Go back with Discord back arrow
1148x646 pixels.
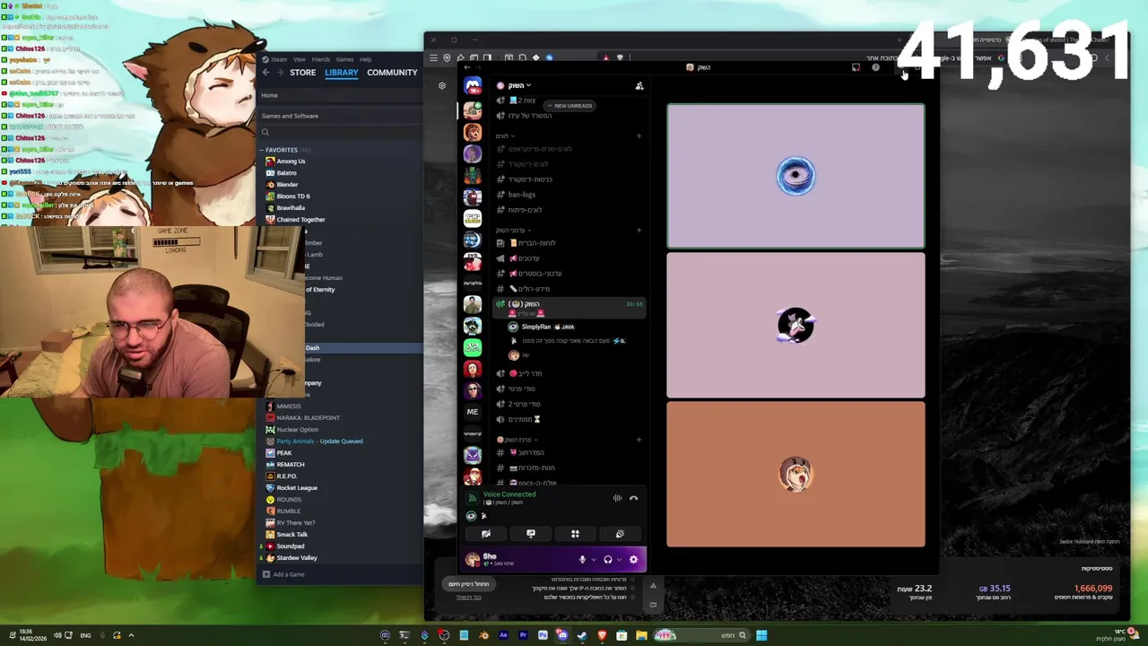tap(466, 67)
